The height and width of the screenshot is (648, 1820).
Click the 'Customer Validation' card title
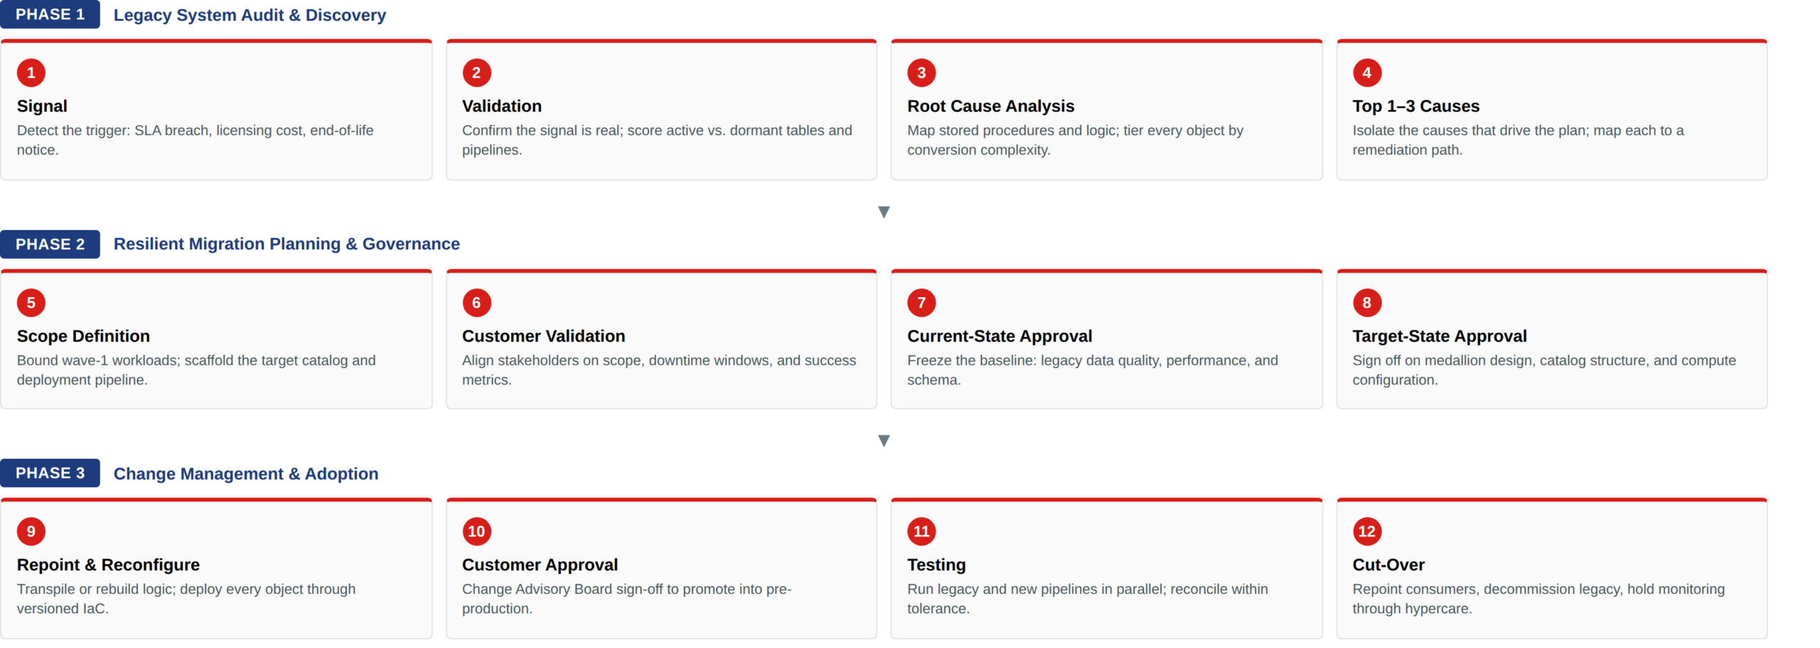click(x=543, y=336)
